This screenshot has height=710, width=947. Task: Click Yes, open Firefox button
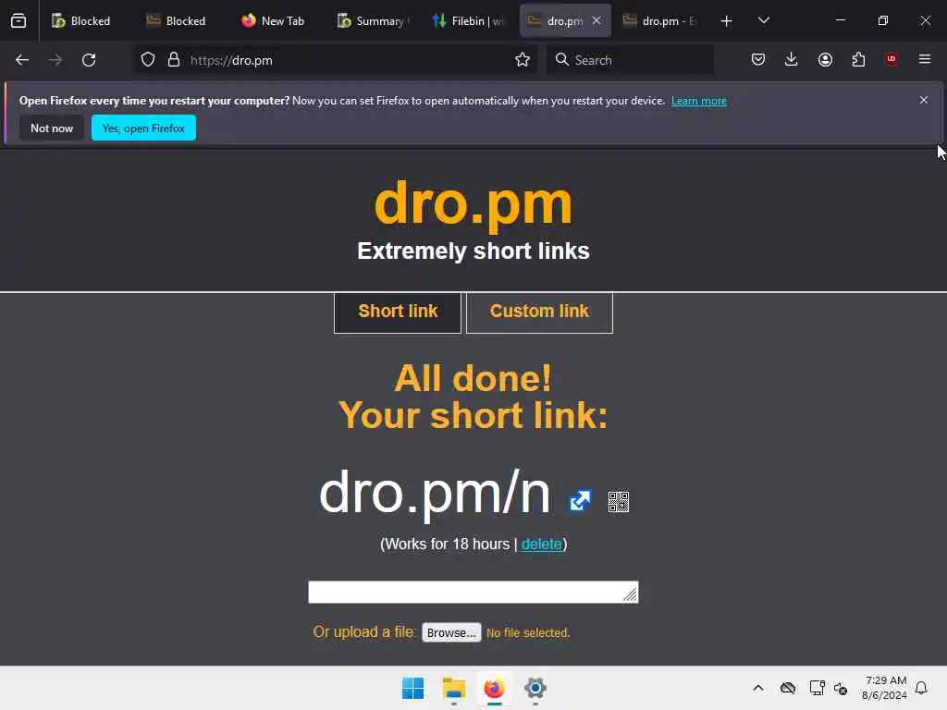(143, 128)
